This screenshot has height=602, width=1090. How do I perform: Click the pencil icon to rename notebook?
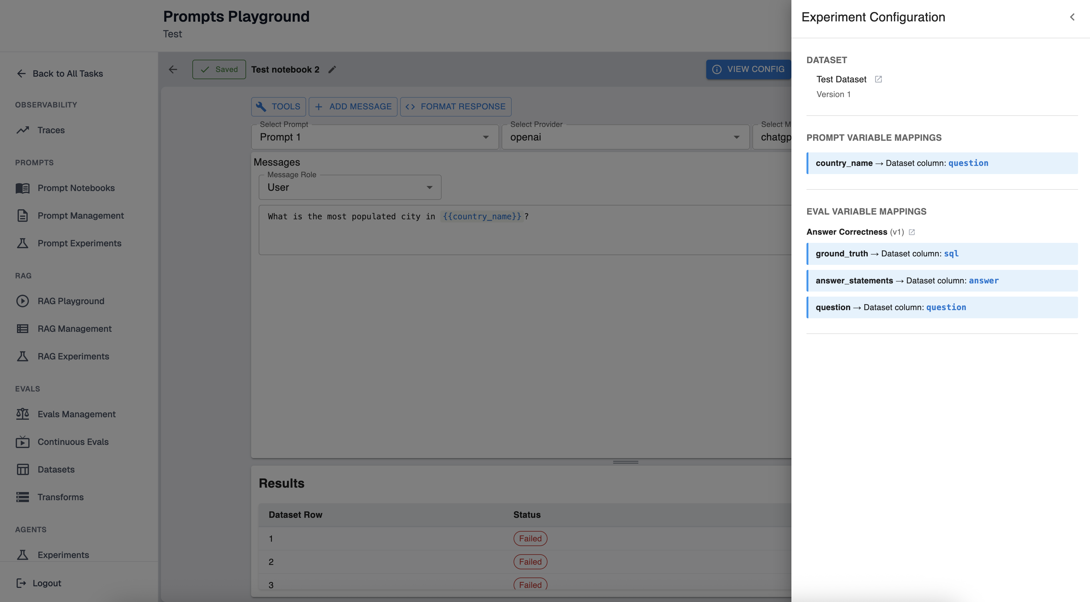tap(332, 69)
